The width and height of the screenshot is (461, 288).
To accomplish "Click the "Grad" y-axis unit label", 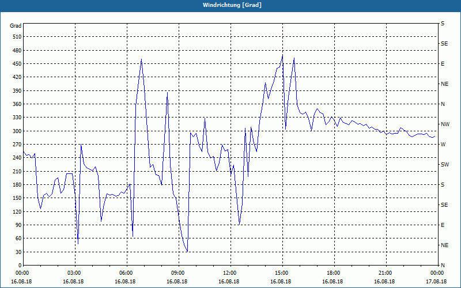I will pyautogui.click(x=16, y=26).
